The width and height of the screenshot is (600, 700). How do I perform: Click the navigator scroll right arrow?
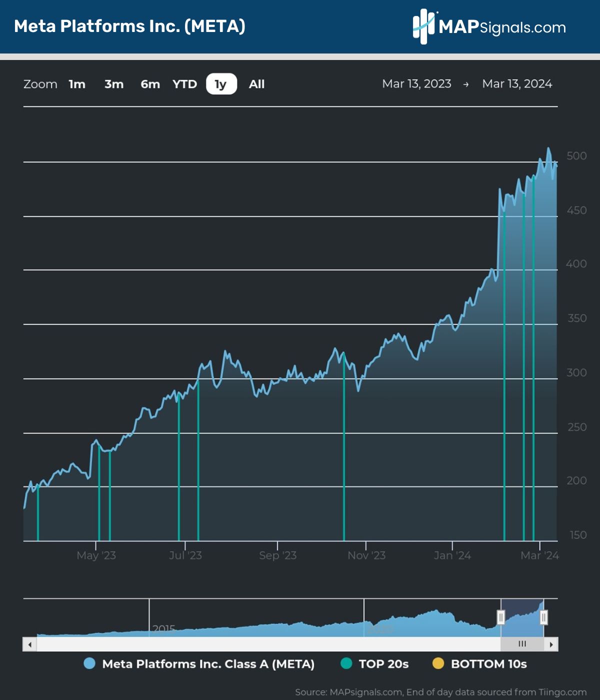(x=551, y=644)
